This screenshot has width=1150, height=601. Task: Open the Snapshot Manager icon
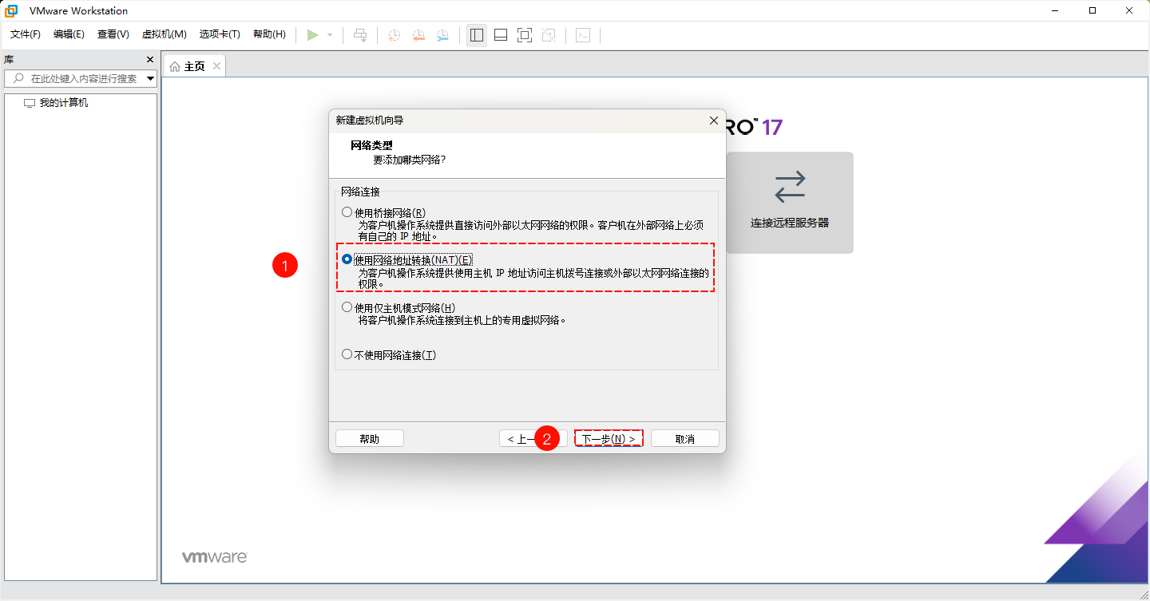pyautogui.click(x=442, y=34)
